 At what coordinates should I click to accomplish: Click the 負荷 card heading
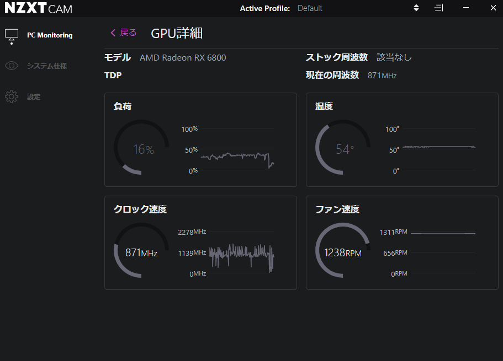[x=123, y=106]
